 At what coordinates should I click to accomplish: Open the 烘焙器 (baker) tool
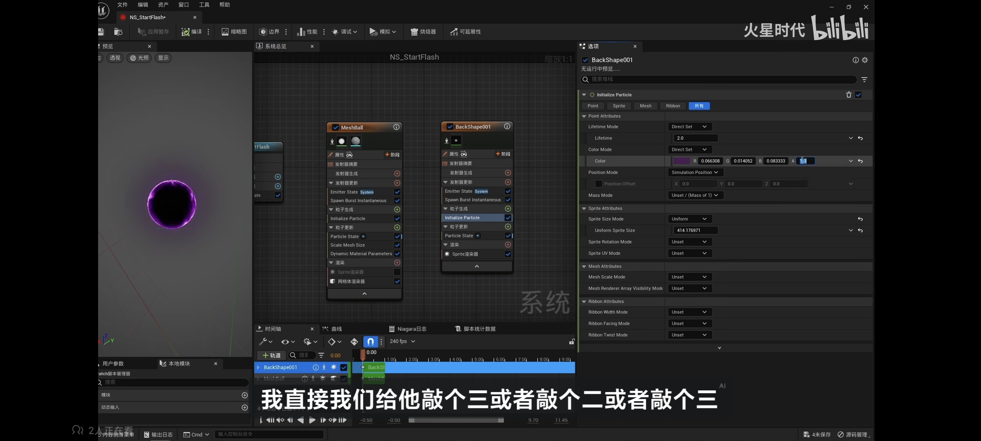(423, 31)
